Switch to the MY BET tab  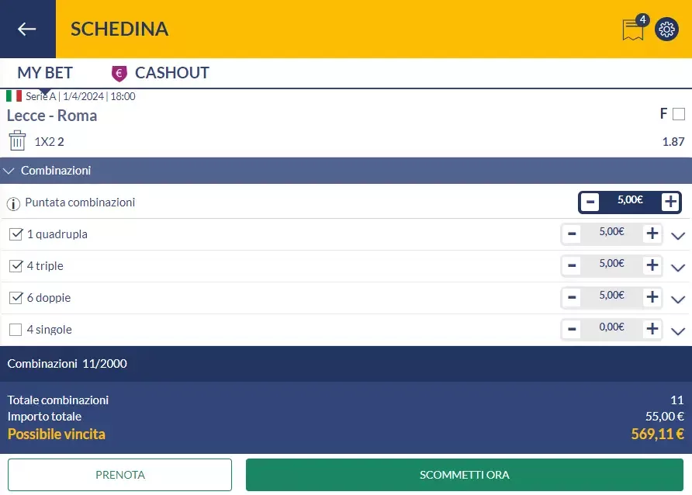click(x=44, y=72)
